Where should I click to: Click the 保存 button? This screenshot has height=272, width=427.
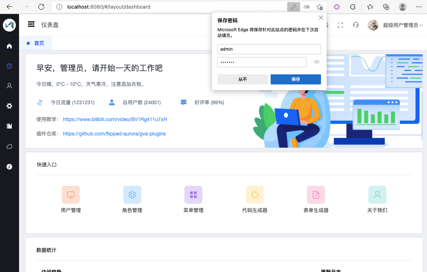[296, 79]
